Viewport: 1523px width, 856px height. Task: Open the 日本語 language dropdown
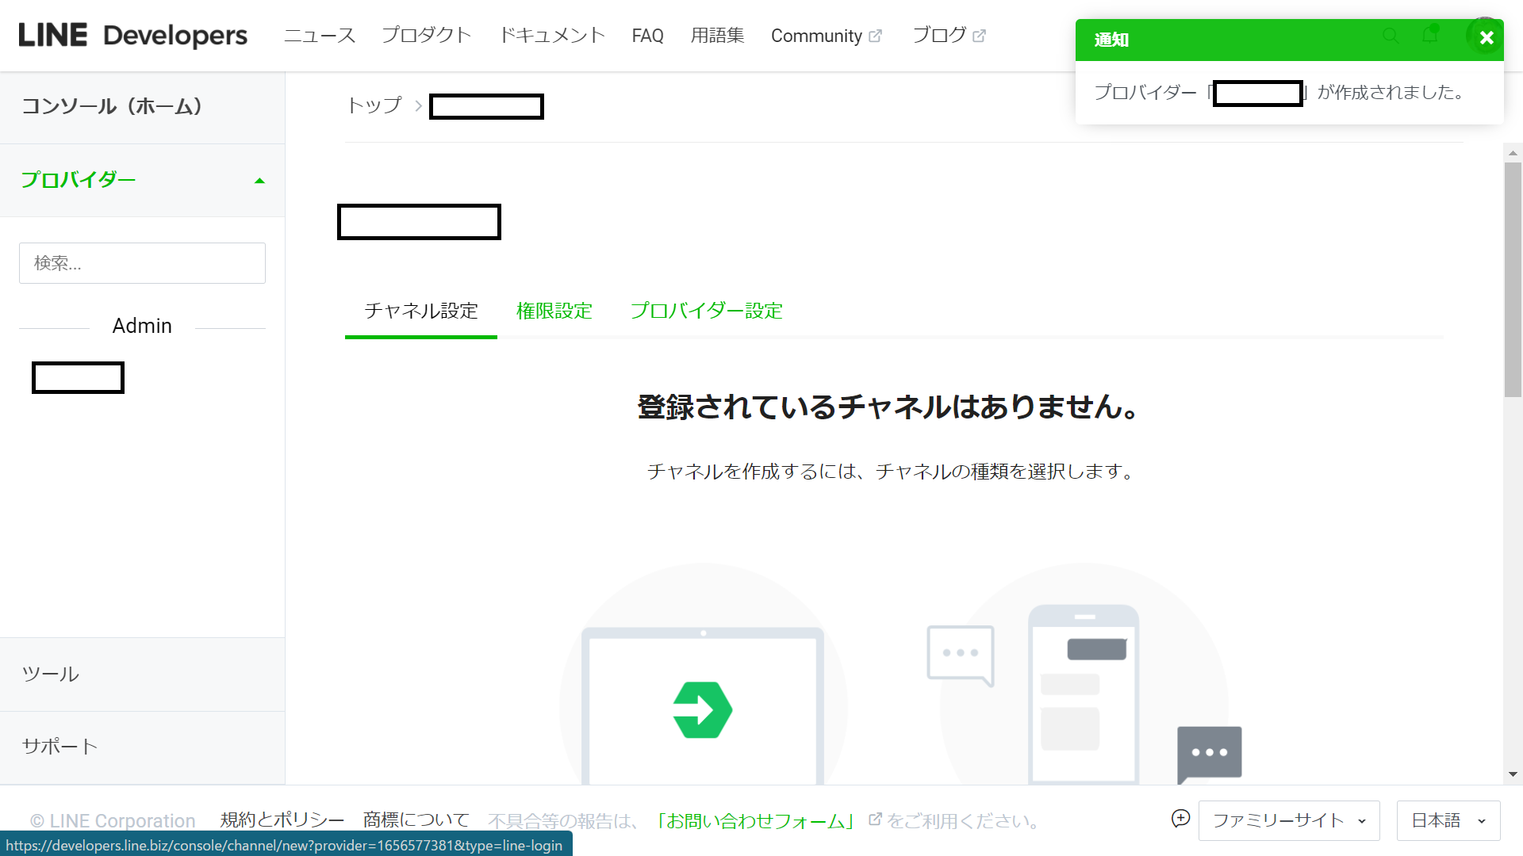tap(1448, 820)
